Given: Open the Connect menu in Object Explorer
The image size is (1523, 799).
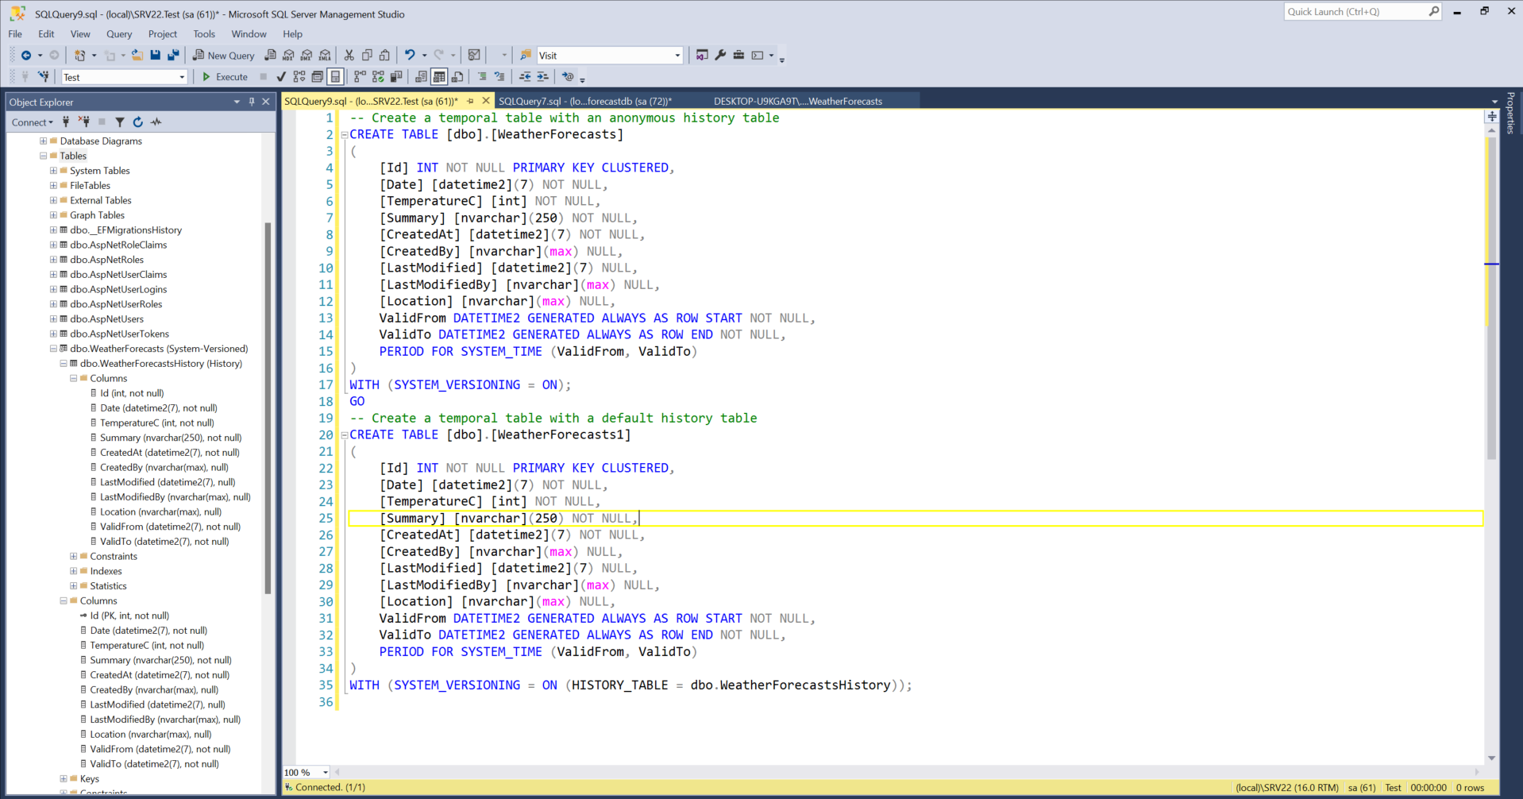Looking at the screenshot, I should [x=32, y=122].
